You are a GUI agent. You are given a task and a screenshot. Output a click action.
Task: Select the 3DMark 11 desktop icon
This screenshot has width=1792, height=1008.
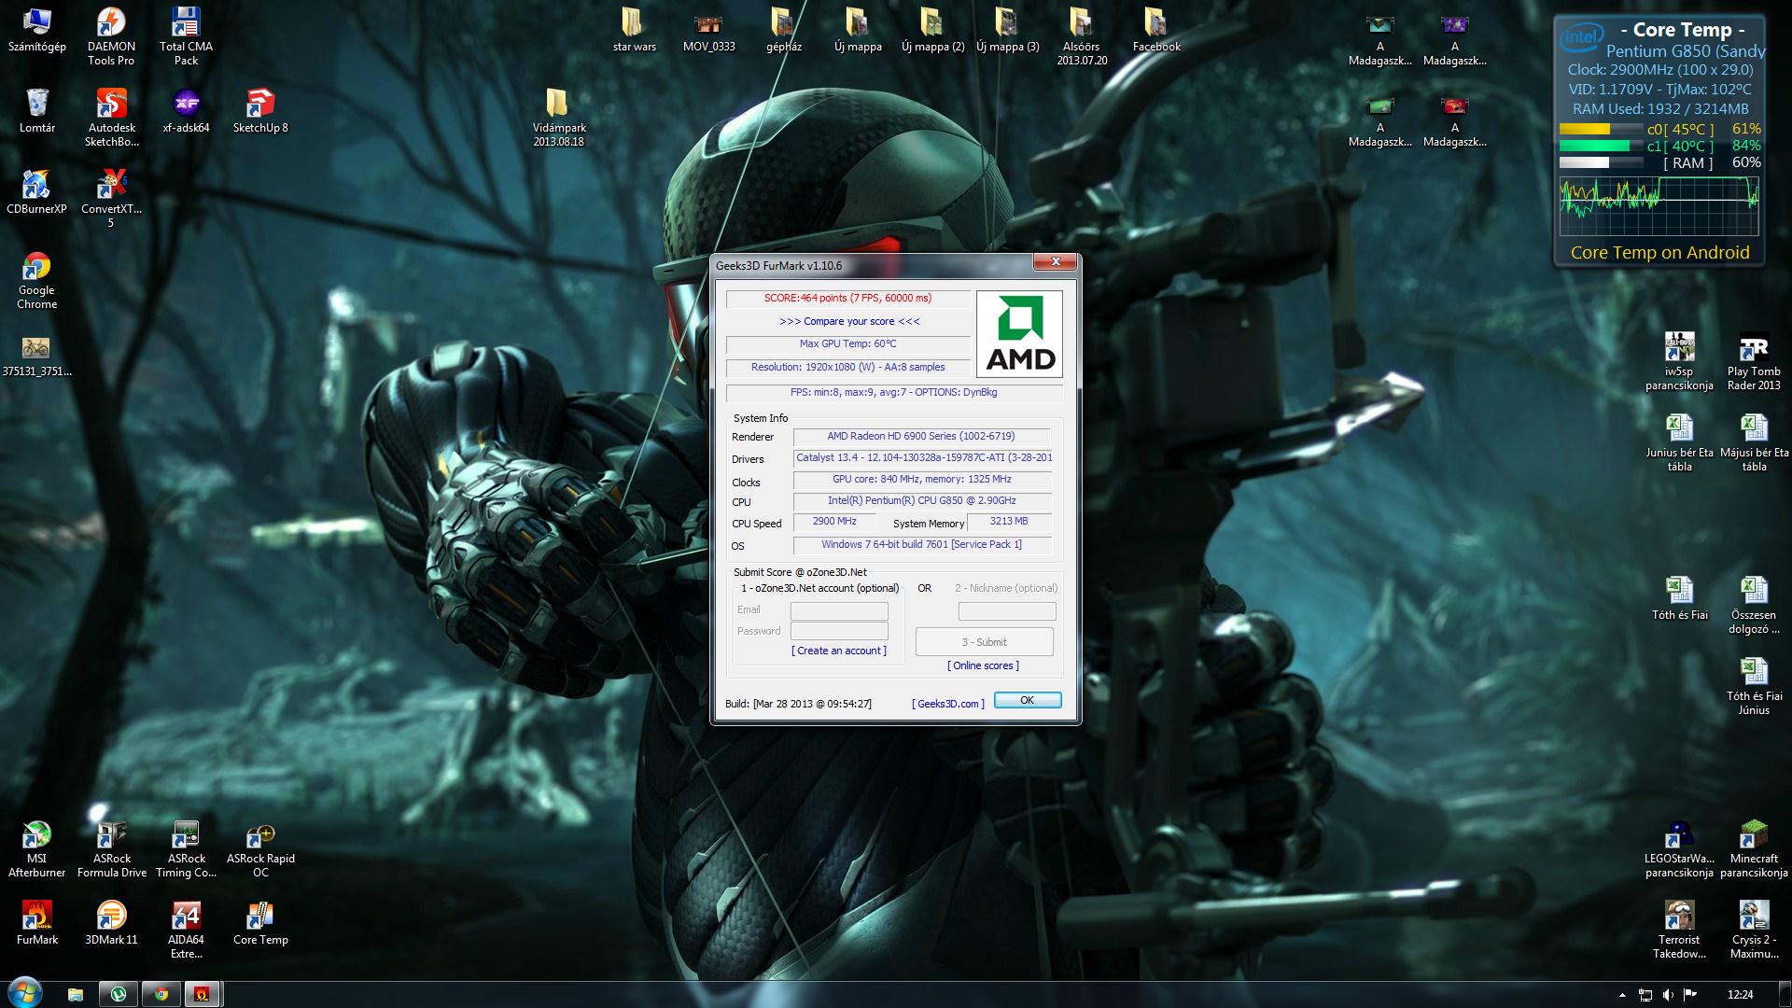[x=111, y=917]
